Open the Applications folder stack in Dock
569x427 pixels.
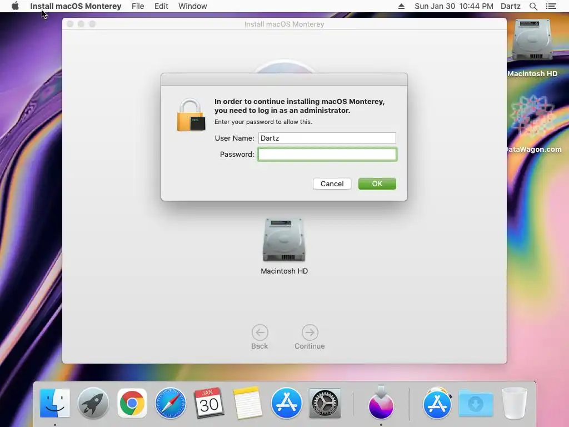point(437,403)
